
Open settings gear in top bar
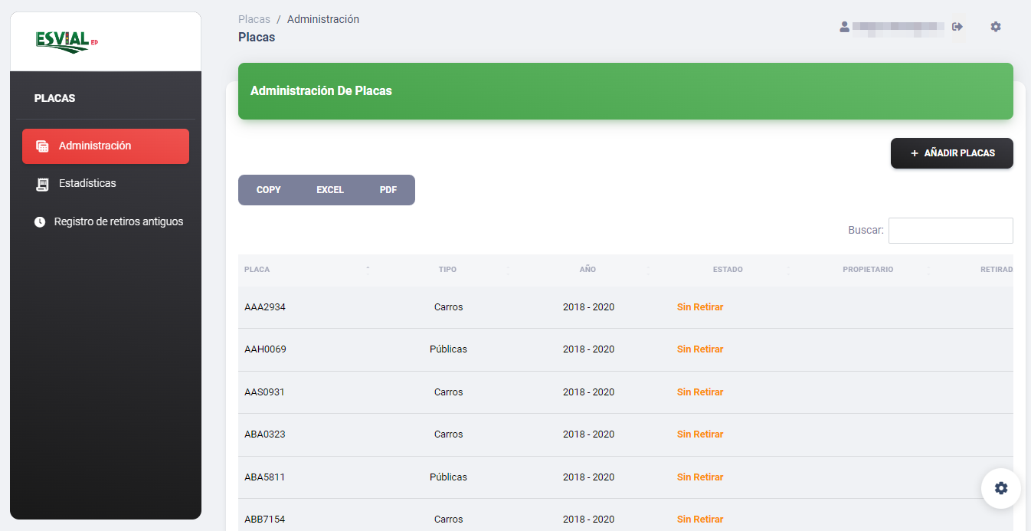point(996,27)
